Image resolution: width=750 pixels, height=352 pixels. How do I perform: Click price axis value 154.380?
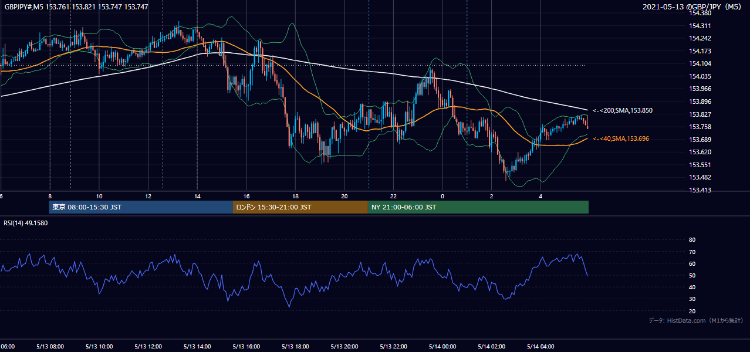tap(700, 13)
